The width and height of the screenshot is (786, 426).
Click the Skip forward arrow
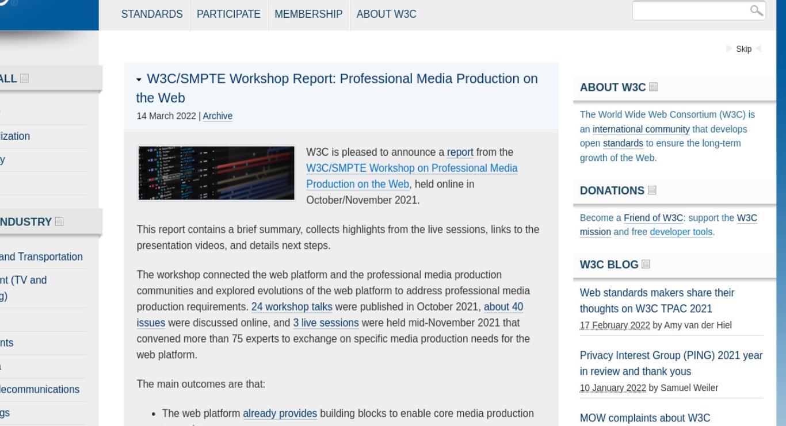730,49
